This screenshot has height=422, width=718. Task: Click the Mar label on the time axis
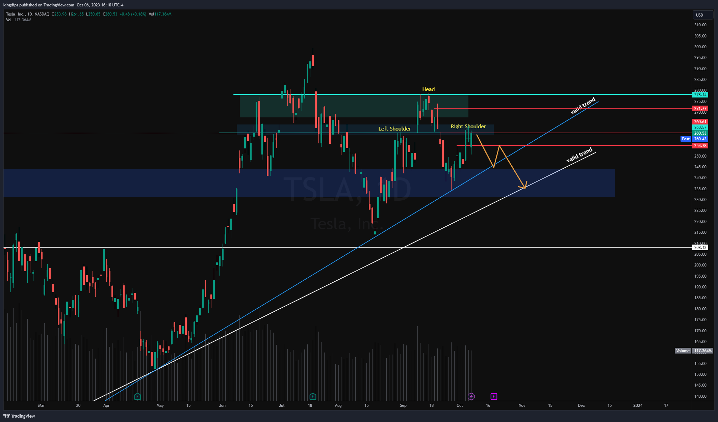pyautogui.click(x=42, y=405)
